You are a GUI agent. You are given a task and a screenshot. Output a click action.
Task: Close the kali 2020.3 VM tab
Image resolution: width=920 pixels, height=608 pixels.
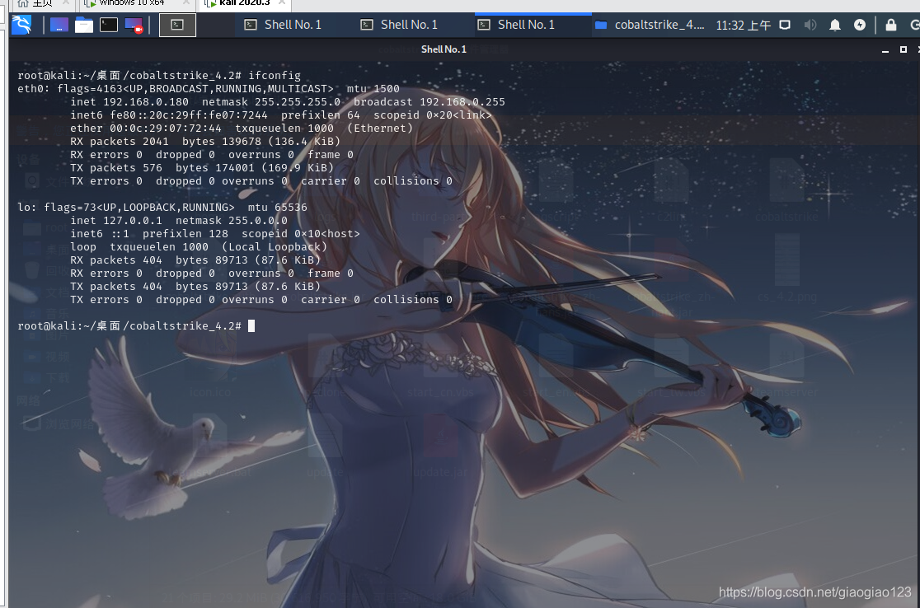tap(282, 3)
